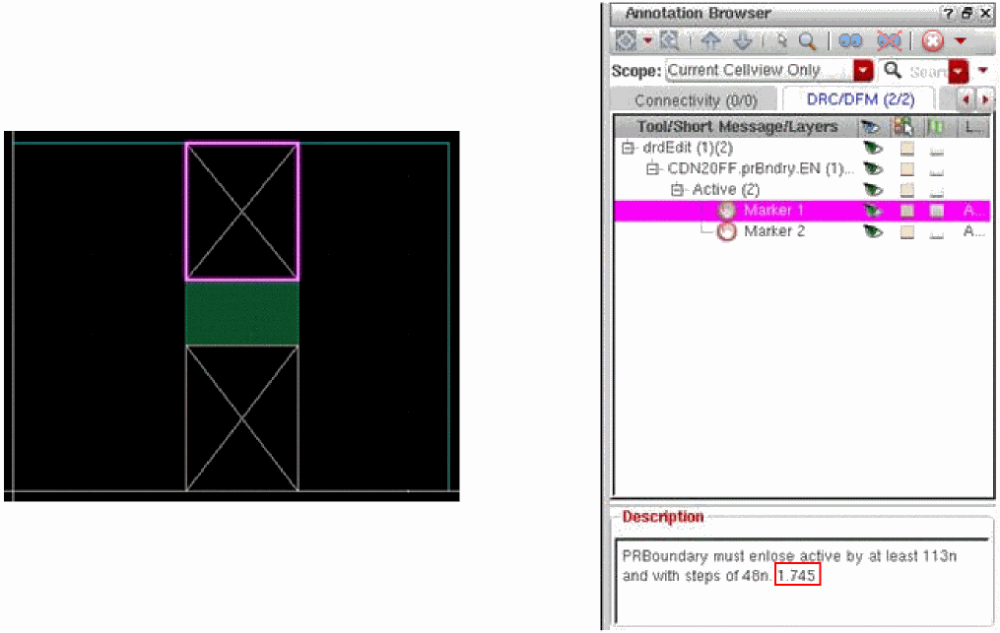The width and height of the screenshot is (1000, 633).
Task: Collapse the Active (2) tree node
Action: pyautogui.click(x=677, y=189)
